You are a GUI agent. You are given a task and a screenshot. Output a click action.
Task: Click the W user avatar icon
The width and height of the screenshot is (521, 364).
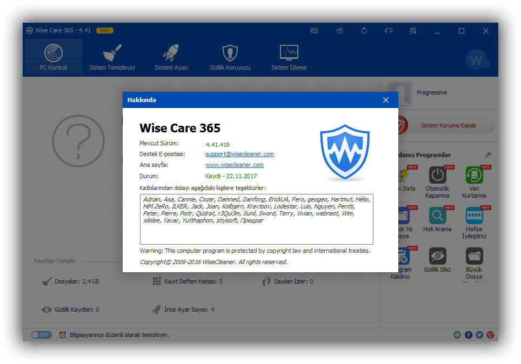477,60
